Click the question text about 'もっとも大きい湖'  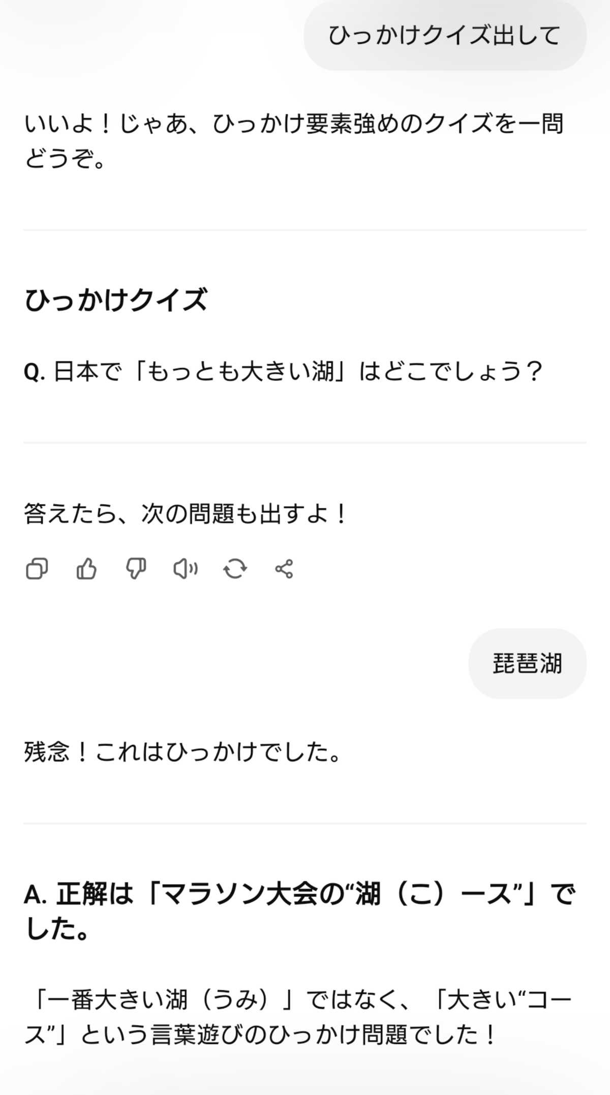[297, 372]
